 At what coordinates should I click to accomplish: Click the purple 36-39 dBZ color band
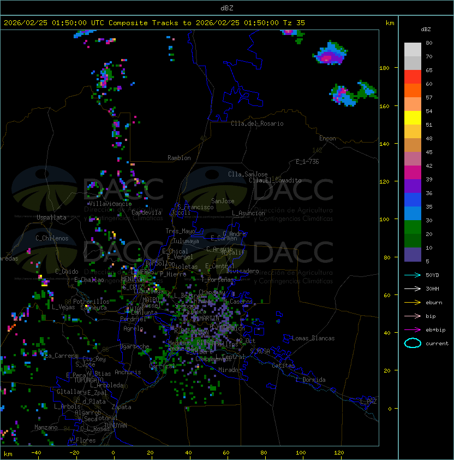point(413,186)
